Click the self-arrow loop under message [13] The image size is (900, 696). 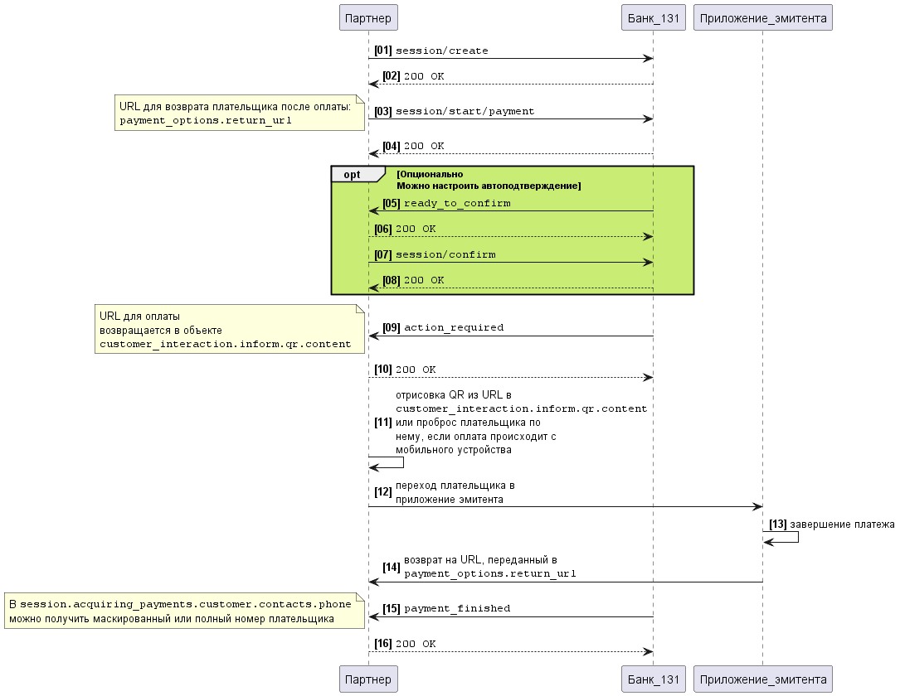click(781, 537)
